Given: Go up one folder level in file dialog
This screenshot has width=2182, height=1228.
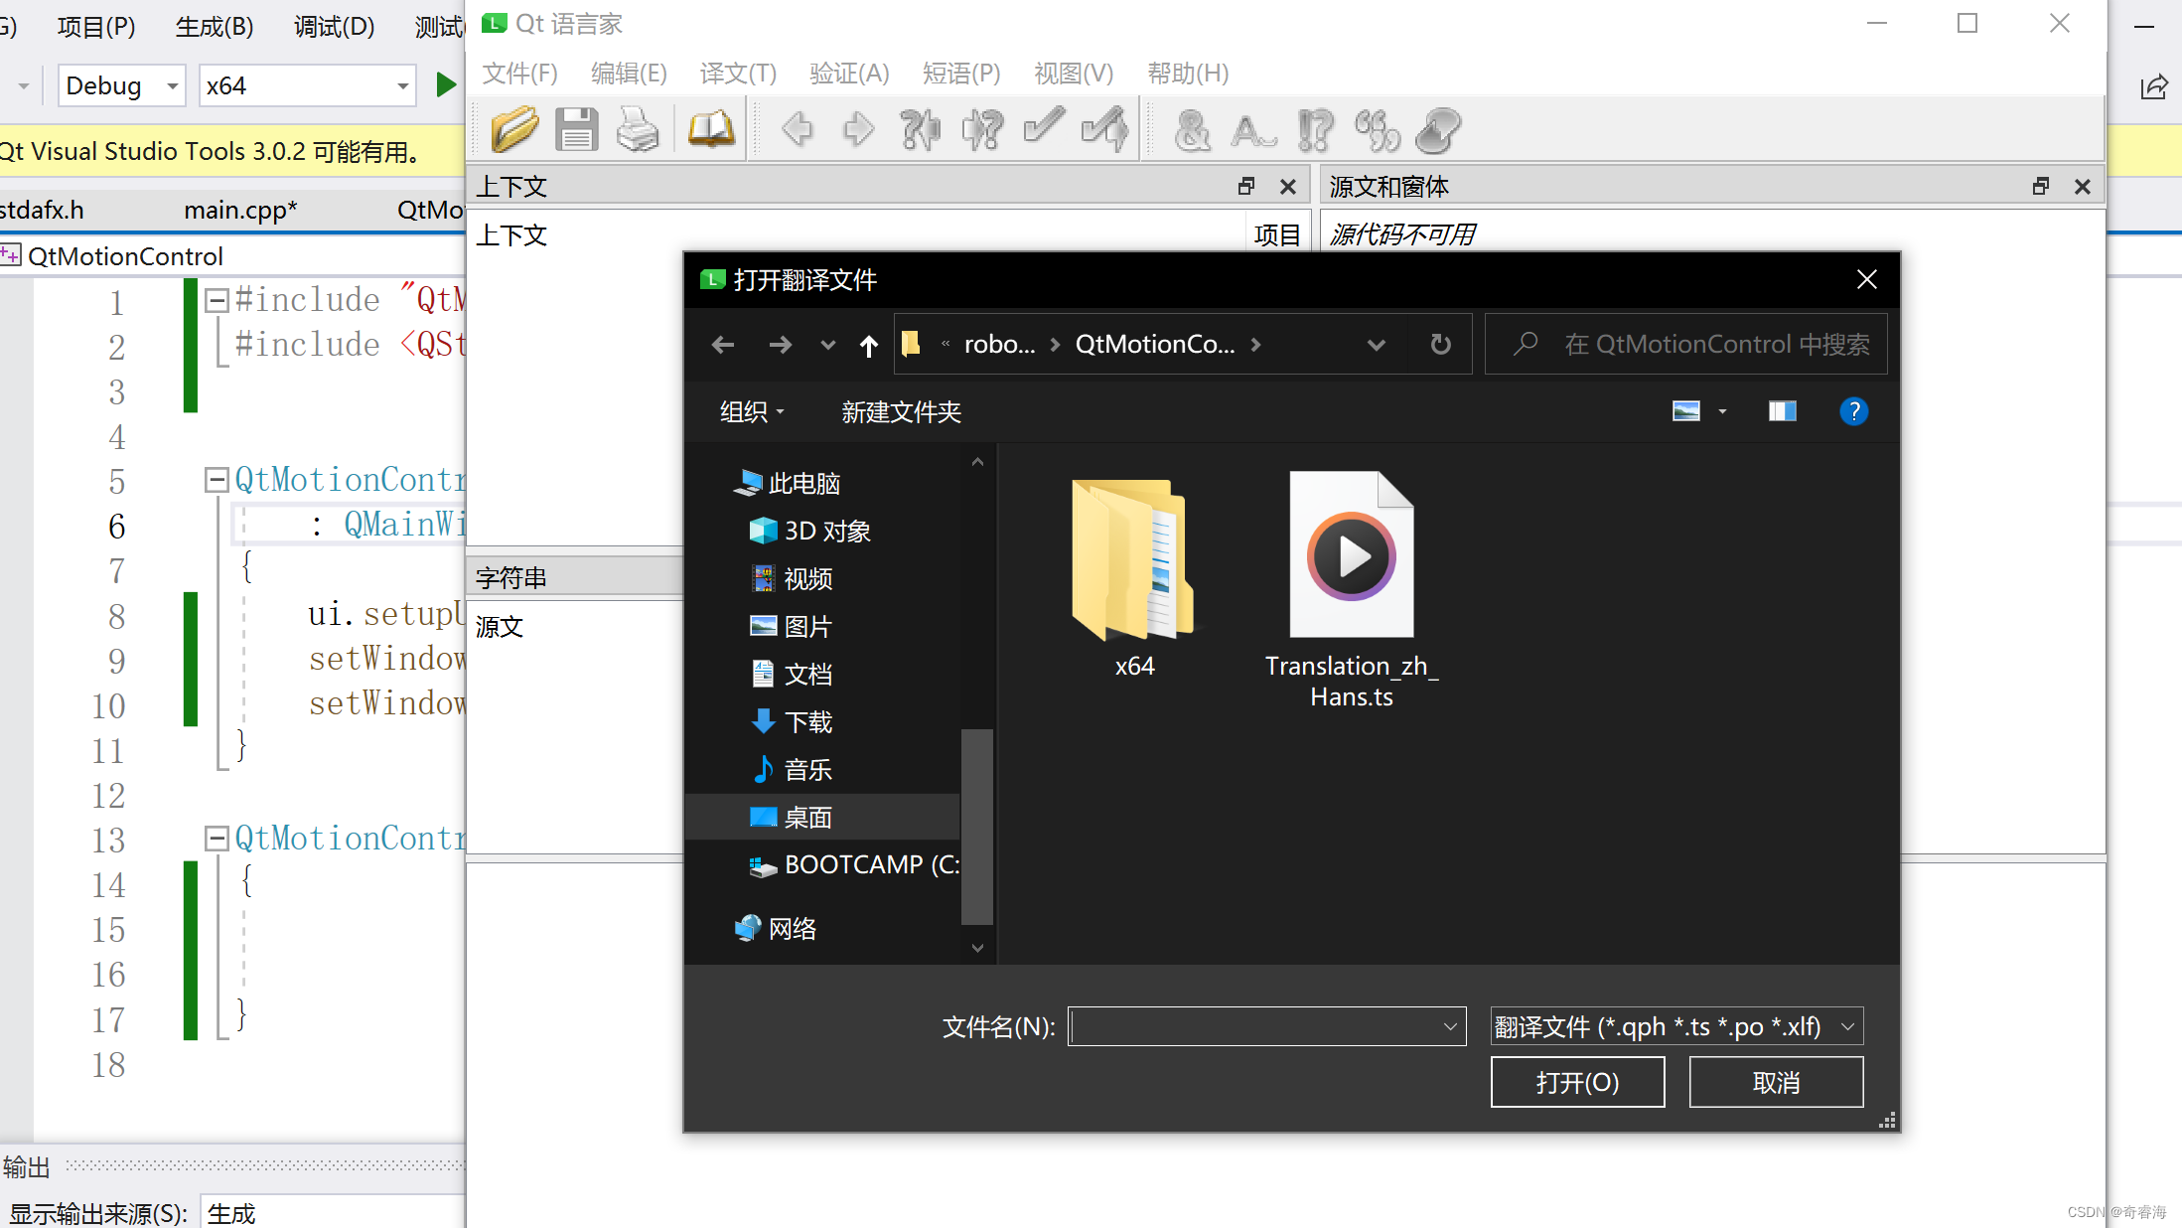Looking at the screenshot, I should coord(869,345).
